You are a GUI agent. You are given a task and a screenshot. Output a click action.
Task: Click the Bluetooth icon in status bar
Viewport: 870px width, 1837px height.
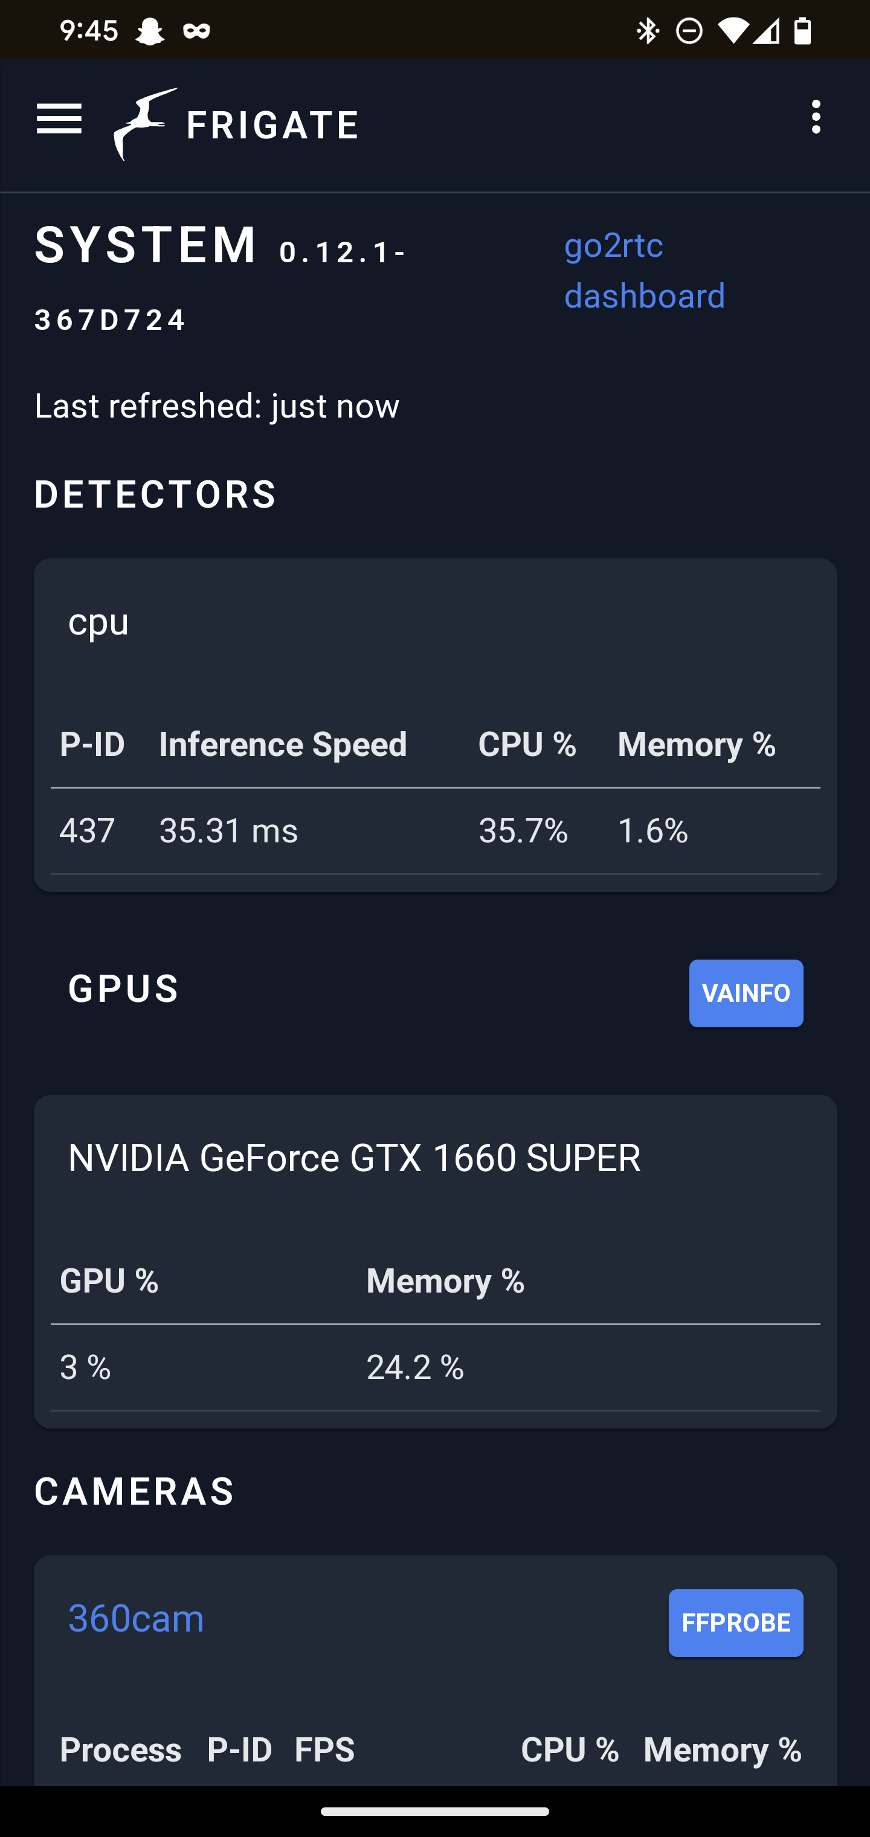(x=648, y=30)
